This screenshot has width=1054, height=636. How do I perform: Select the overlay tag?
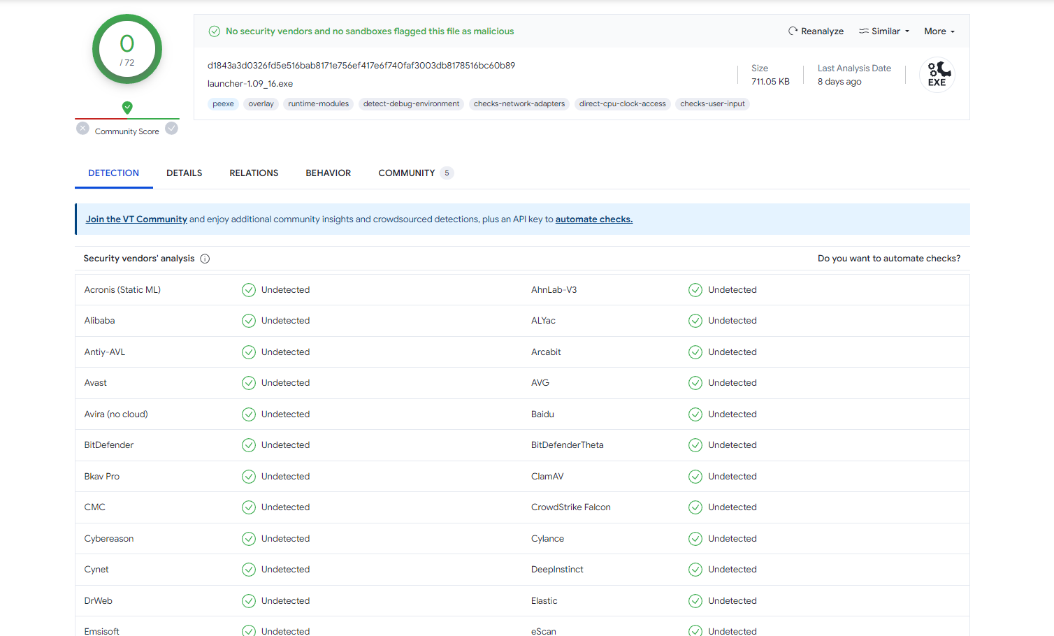[261, 104]
